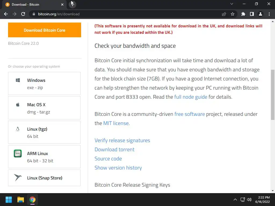
Task: Open the Chrome three-dot menu
Action: click(269, 14)
